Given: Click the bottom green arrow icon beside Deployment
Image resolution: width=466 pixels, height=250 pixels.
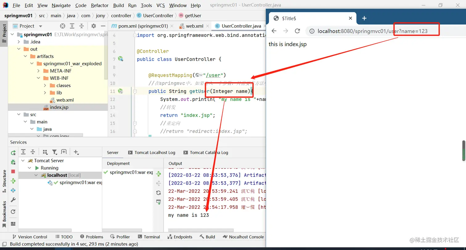Looking at the screenshot, I should 159,202.
